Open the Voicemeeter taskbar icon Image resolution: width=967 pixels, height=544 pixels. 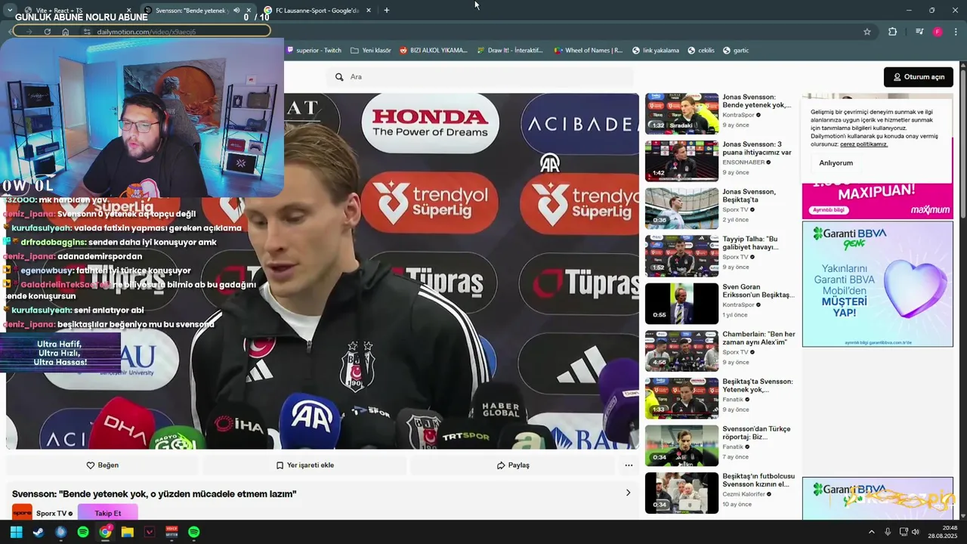[171, 532]
